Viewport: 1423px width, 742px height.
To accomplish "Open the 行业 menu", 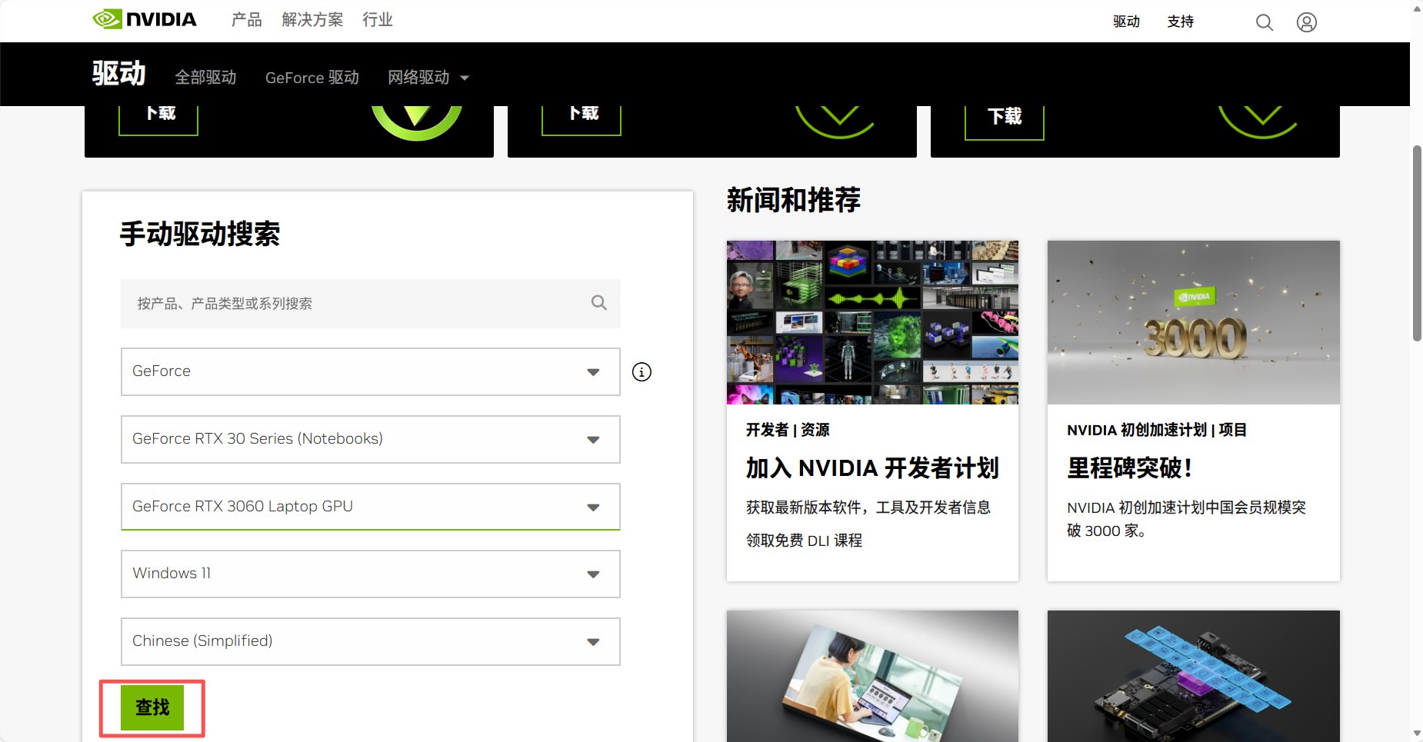I will pyautogui.click(x=378, y=20).
